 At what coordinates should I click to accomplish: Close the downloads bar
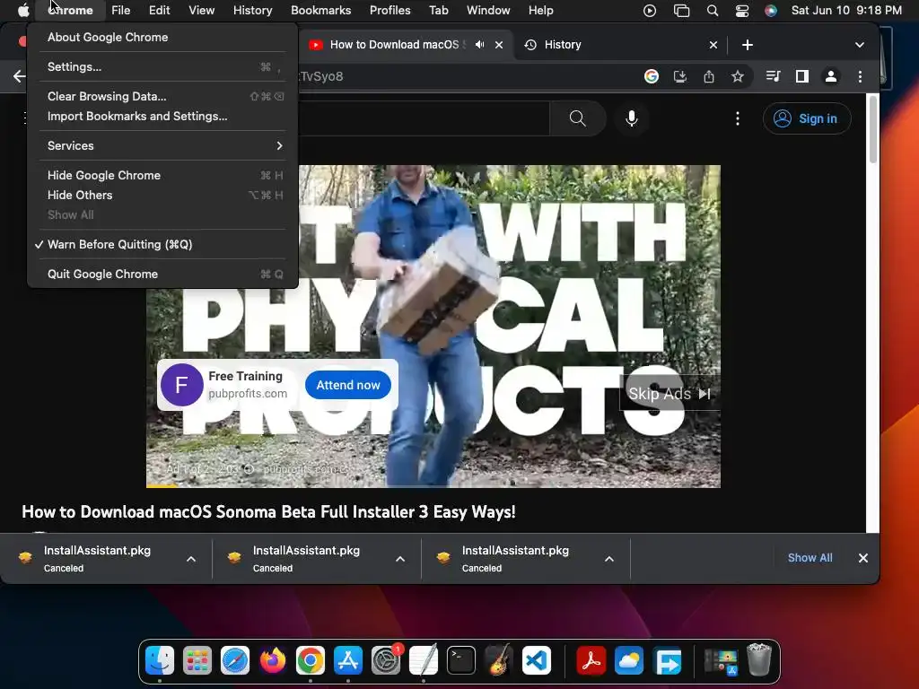863,558
